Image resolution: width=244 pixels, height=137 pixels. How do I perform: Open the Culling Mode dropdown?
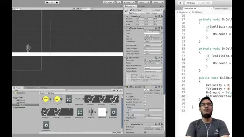point(153,71)
